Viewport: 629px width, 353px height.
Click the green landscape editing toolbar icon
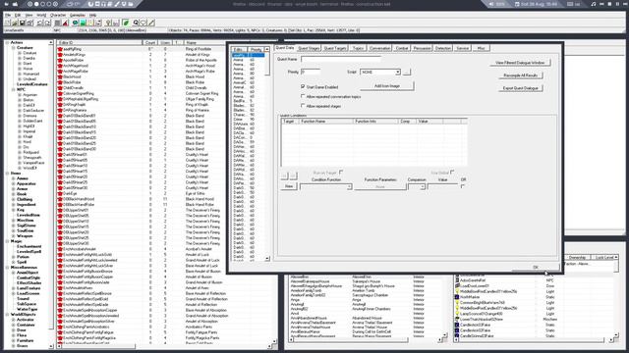pyautogui.click(x=83, y=23)
